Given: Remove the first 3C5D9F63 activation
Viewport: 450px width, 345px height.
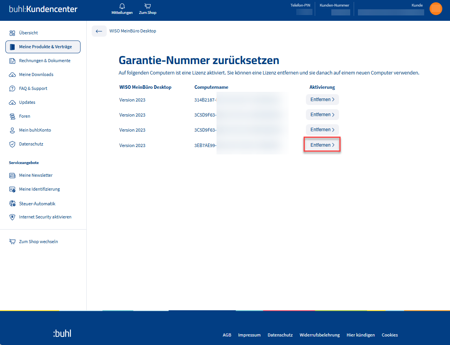Looking at the screenshot, I should click(x=322, y=115).
